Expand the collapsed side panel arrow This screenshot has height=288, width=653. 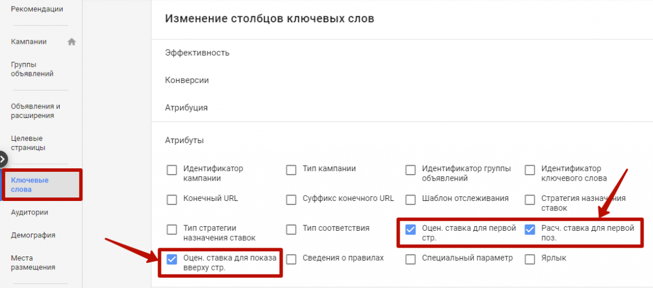click(2, 159)
